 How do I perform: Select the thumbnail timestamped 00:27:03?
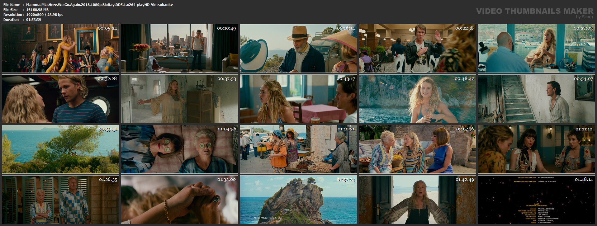pos(536,49)
